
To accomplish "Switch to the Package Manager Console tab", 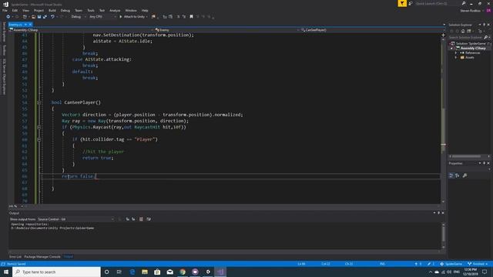I will pos(42,257).
